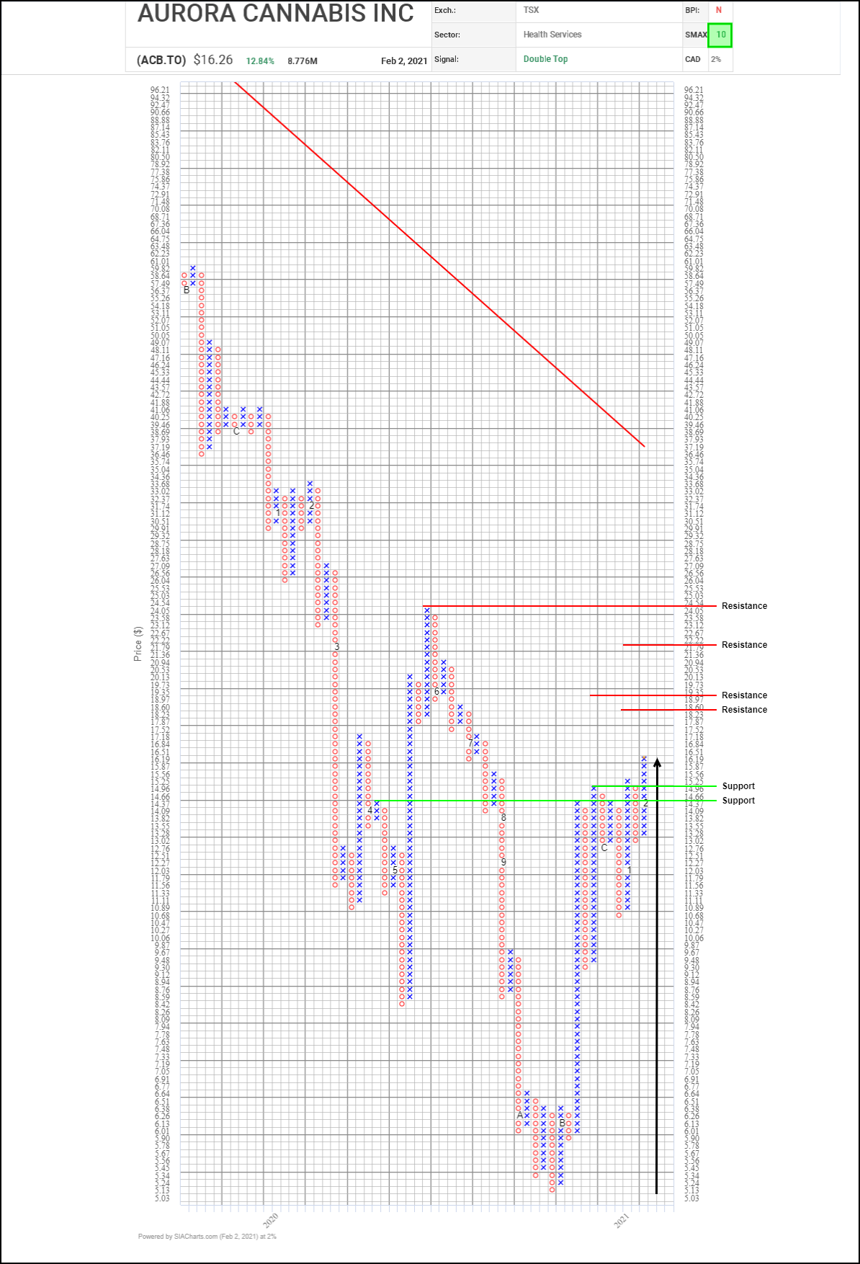The height and width of the screenshot is (1264, 860).
Task: Click the (ACB.TO) ticker symbol
Action: click(161, 60)
